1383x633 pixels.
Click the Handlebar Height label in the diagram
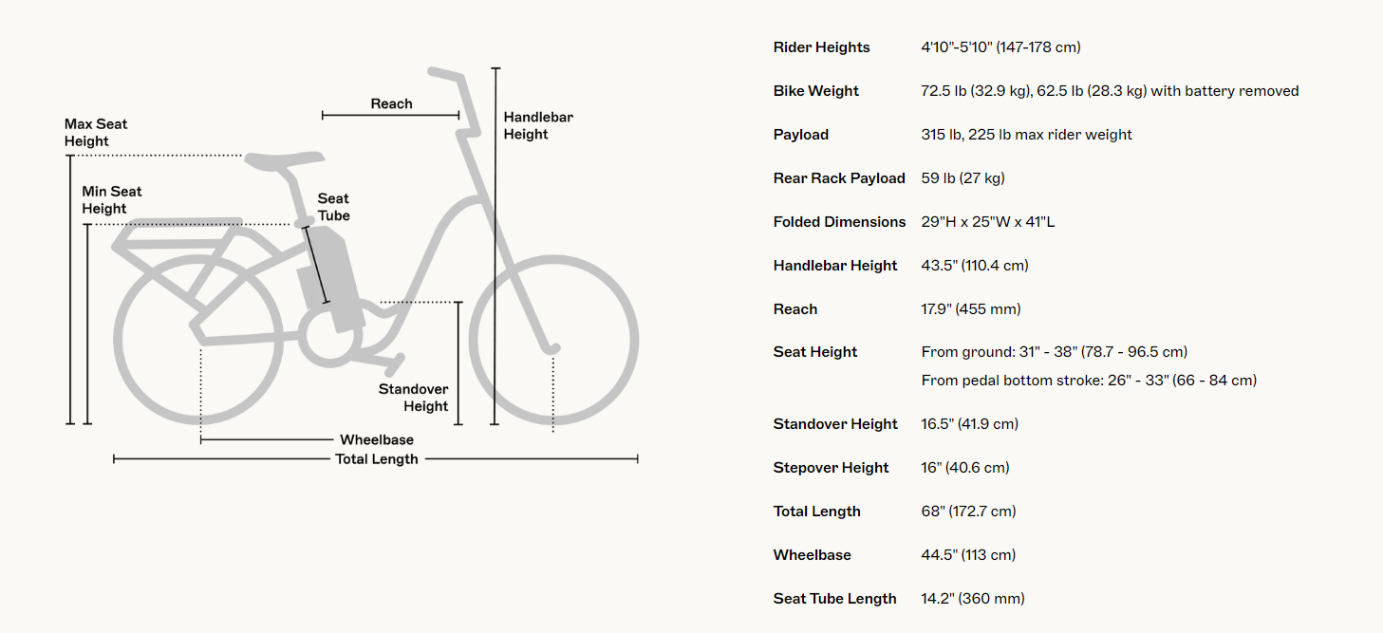click(537, 125)
